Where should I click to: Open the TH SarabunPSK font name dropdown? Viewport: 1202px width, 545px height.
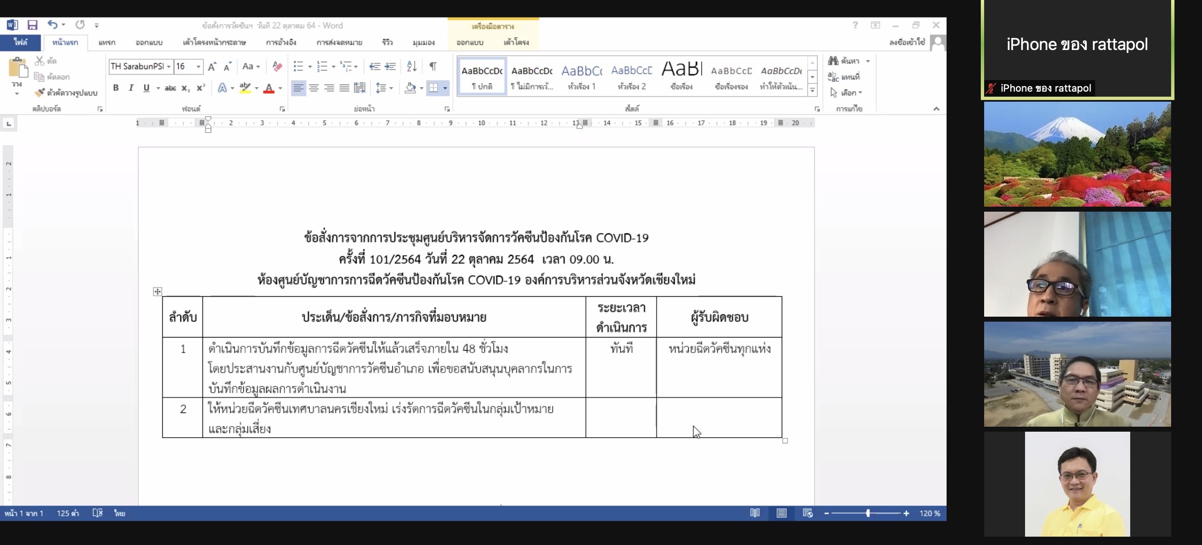169,66
